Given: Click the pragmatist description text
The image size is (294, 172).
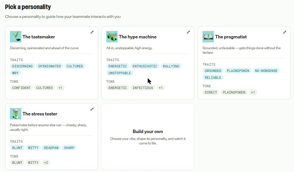Looking at the screenshot, I should tap(241, 50).
